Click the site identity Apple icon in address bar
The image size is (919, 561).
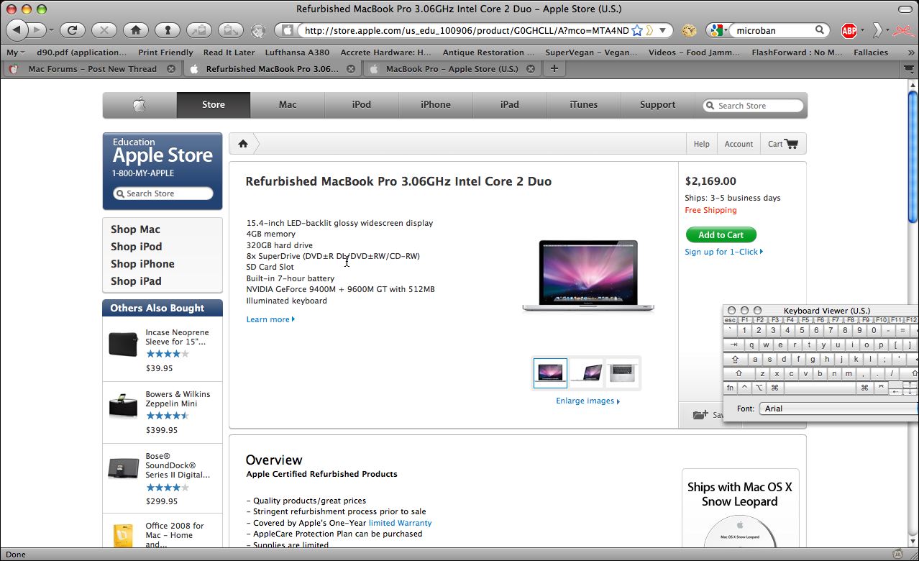[287, 30]
